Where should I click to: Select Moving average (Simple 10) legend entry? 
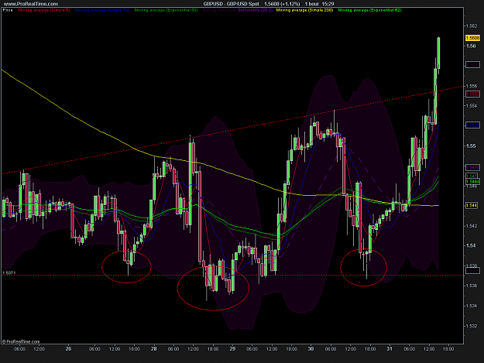(102, 10)
